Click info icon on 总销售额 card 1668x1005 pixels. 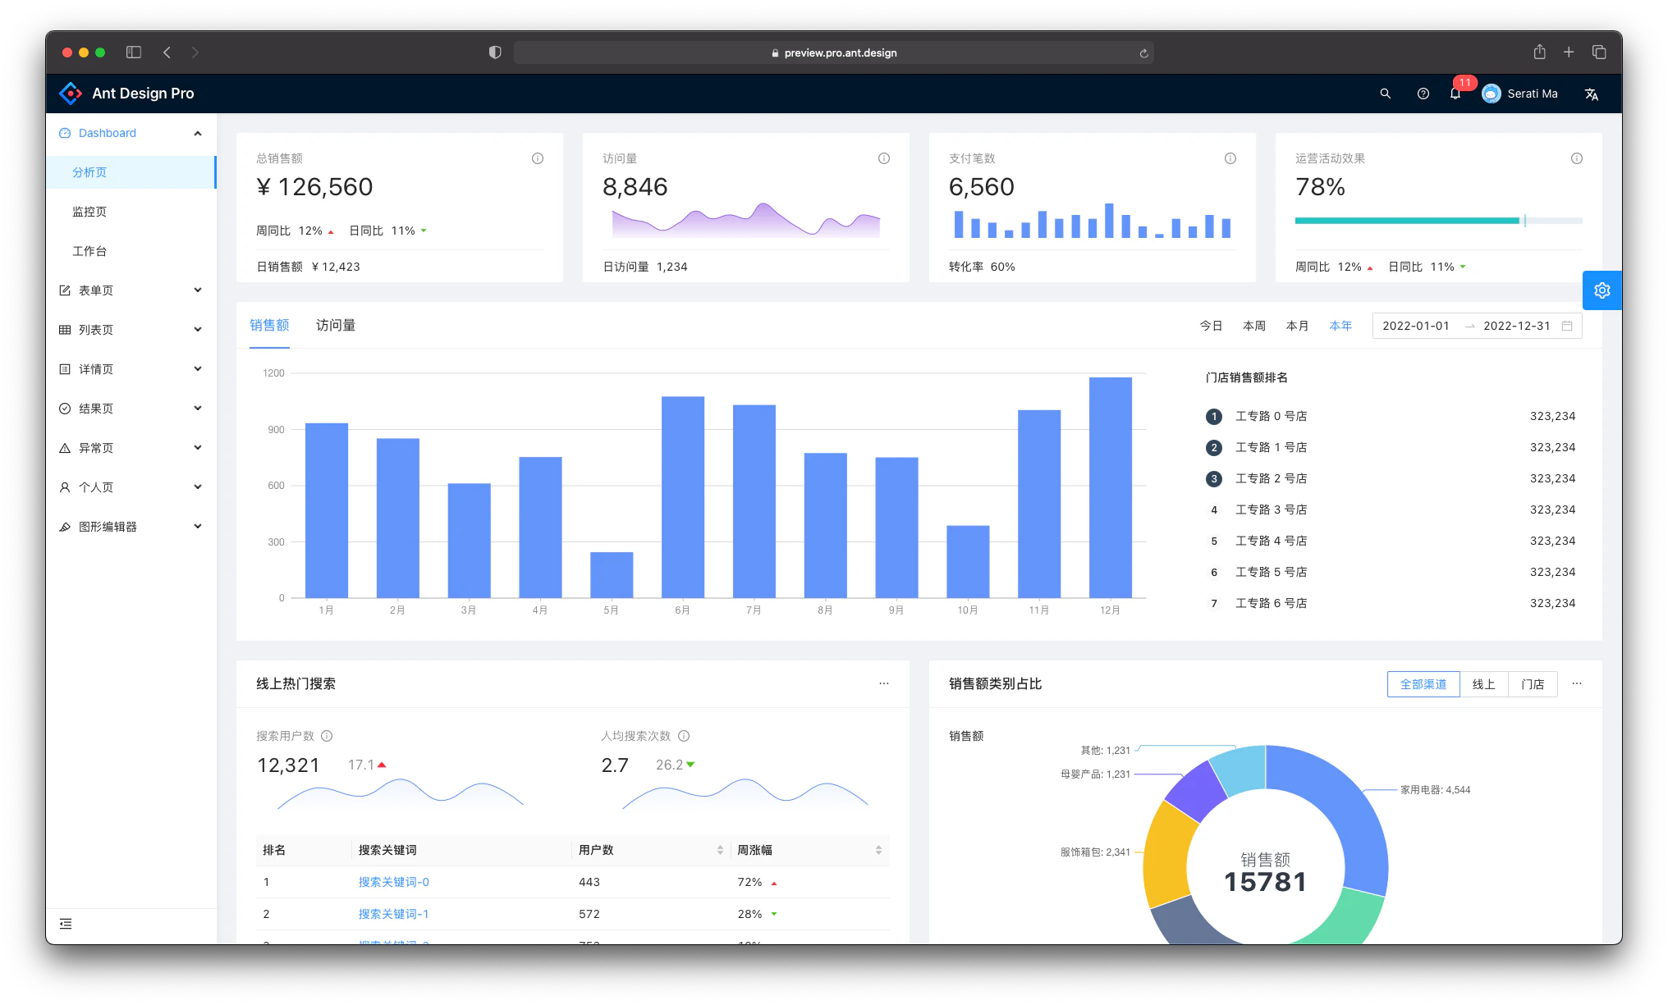pyautogui.click(x=538, y=158)
